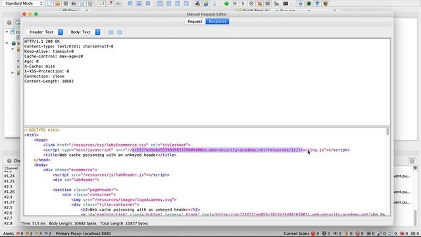This screenshot has height=237, width=421.
Task: Click the response body scrollbar thumb
Action: pyautogui.click(x=387, y=132)
